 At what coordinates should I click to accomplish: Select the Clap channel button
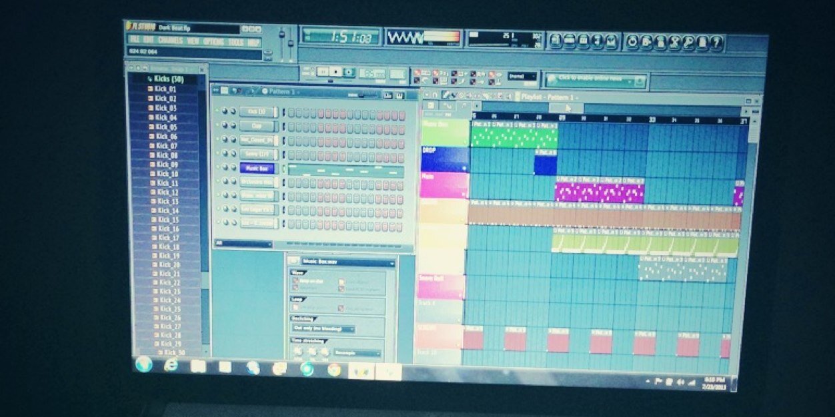pos(257,126)
